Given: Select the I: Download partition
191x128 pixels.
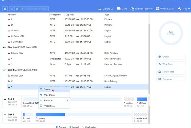Looking at the screenshot, I should click(x=78, y=42).
